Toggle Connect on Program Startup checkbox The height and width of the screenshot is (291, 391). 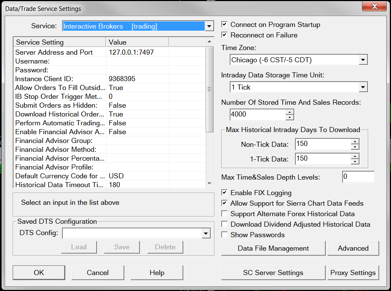pyautogui.click(x=225, y=24)
